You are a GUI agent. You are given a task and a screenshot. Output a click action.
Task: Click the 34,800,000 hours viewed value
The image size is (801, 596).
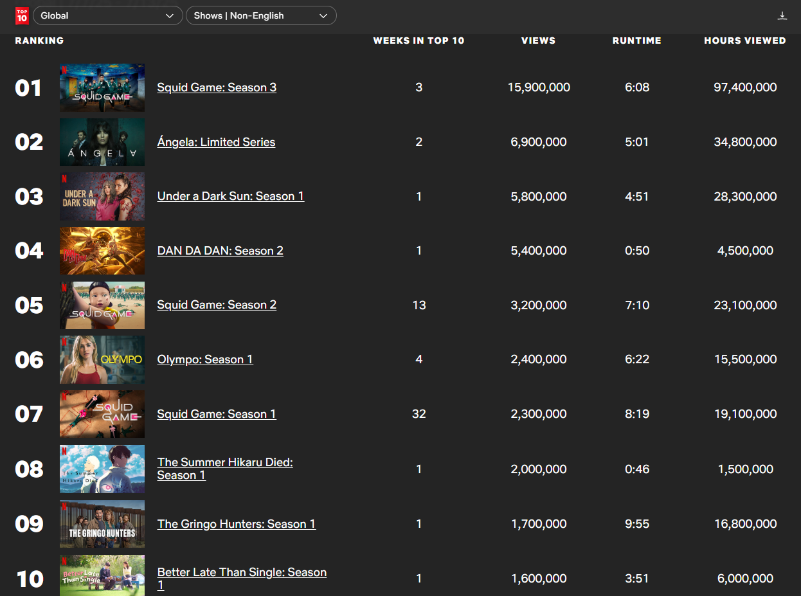[745, 142]
